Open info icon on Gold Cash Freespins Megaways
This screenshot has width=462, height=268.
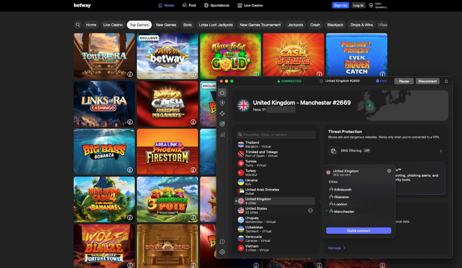click(193, 122)
